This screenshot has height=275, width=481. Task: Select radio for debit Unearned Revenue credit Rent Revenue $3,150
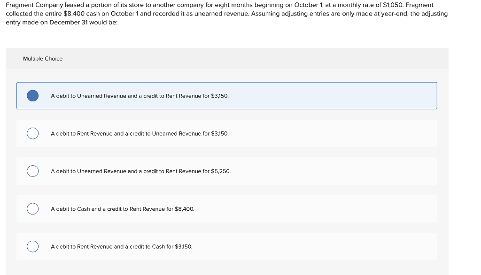click(x=32, y=96)
